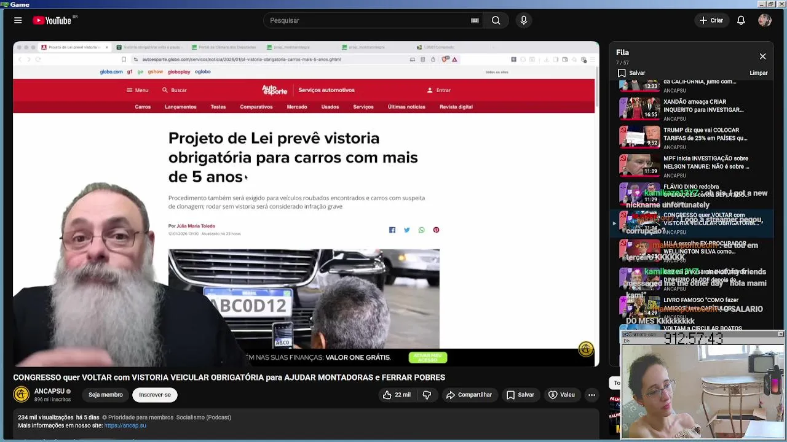Select Lançamentos in the Autoesporte nav
This screenshot has height=442, width=787.
click(x=181, y=107)
